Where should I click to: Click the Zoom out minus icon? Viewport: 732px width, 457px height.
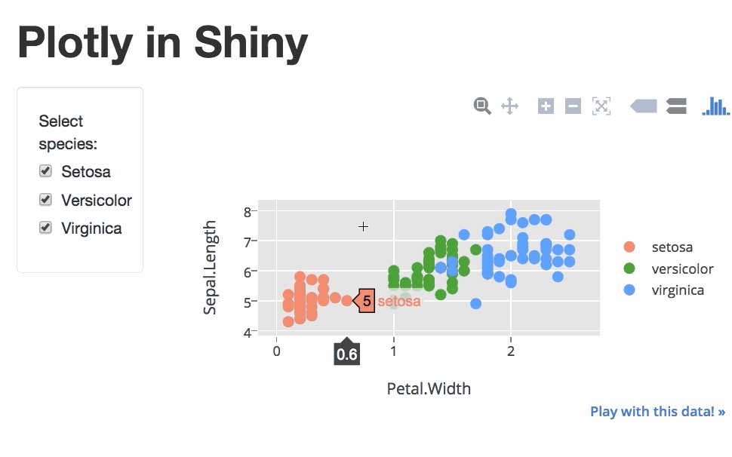point(573,106)
